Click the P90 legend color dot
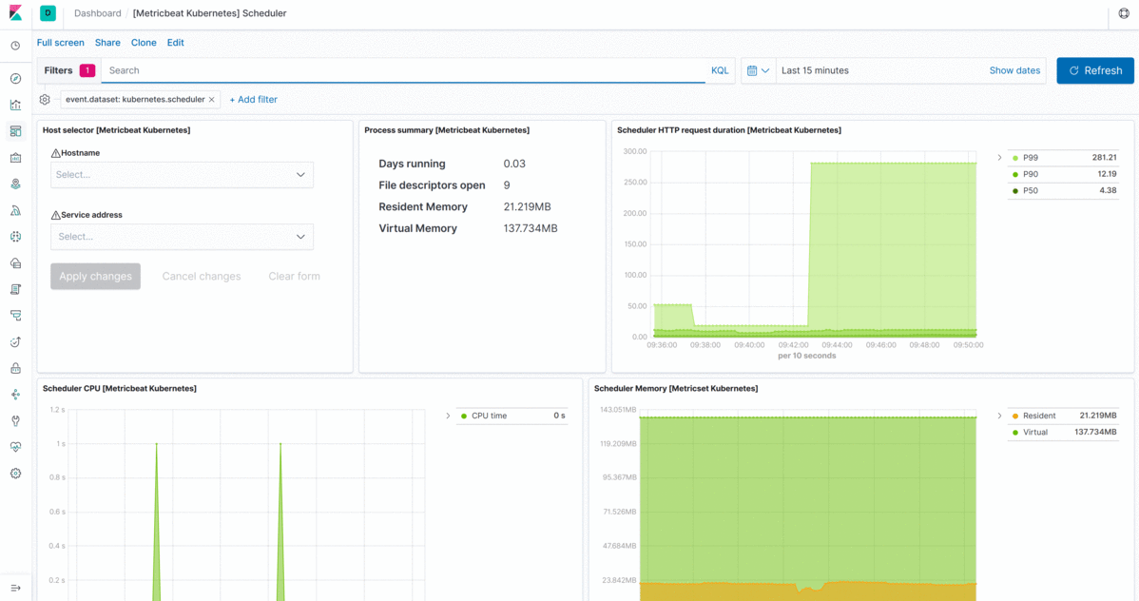The height and width of the screenshot is (601, 1139). pos(1015,174)
